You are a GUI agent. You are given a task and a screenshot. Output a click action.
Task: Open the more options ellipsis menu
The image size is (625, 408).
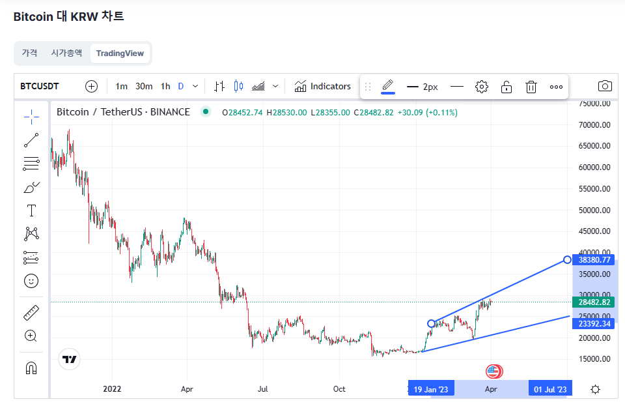pos(556,87)
